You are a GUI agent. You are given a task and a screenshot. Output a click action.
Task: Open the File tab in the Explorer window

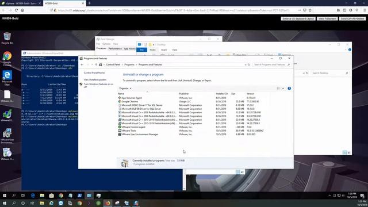pos(142,50)
